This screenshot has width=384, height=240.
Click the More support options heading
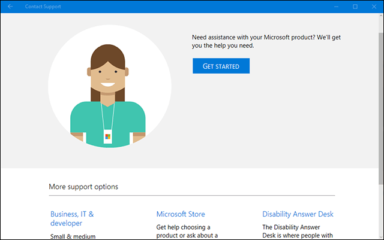[83, 187]
